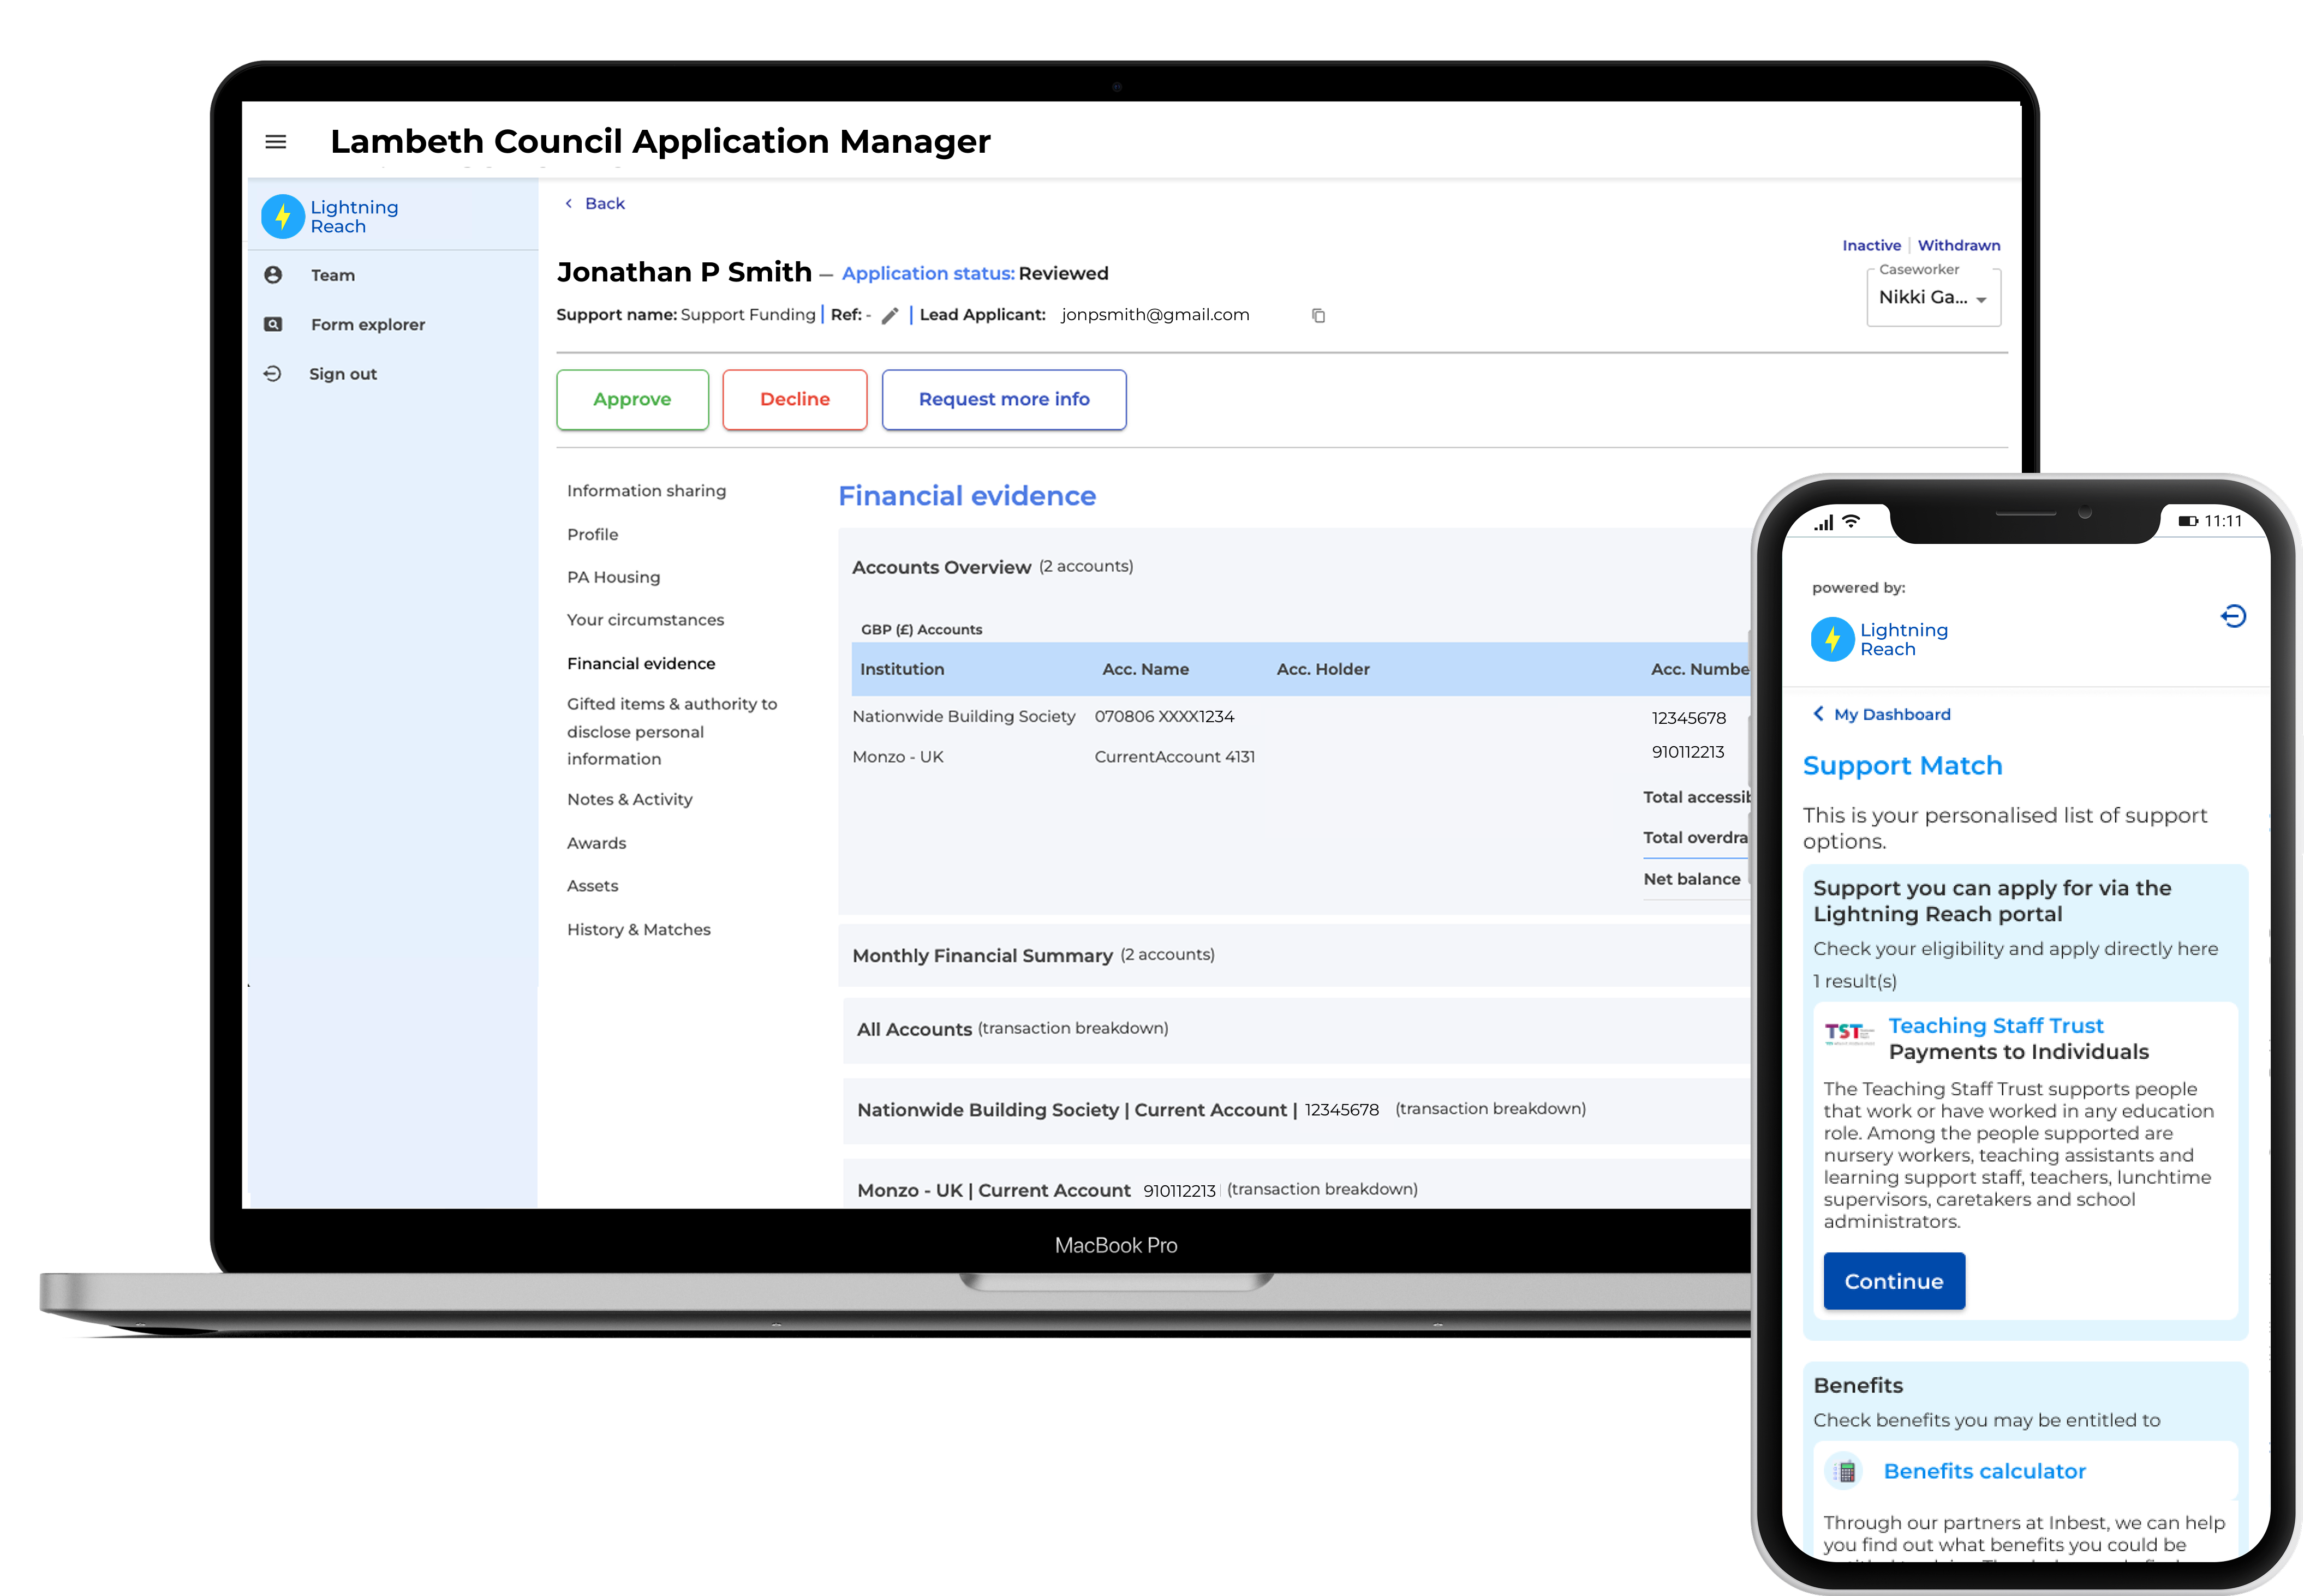Click account number 12345678 in table
The width and height of the screenshot is (2304, 1596).
click(x=1689, y=718)
